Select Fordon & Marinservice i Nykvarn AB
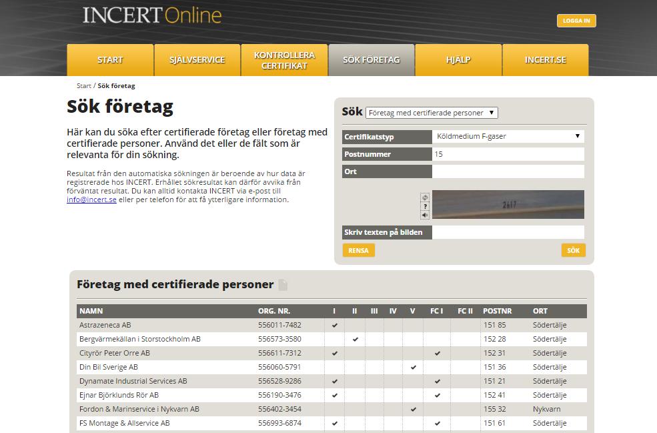 (x=139, y=409)
